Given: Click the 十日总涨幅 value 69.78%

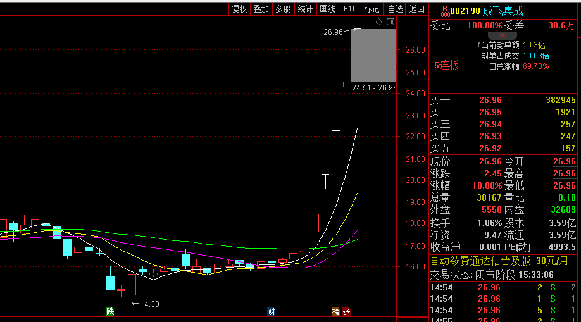Looking at the screenshot, I should pyautogui.click(x=536, y=66).
